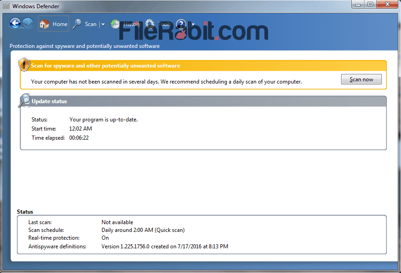401x273 pixels.
Task: Click the 'Version 1.225.1756.0' definitions text
Action: pos(125,246)
